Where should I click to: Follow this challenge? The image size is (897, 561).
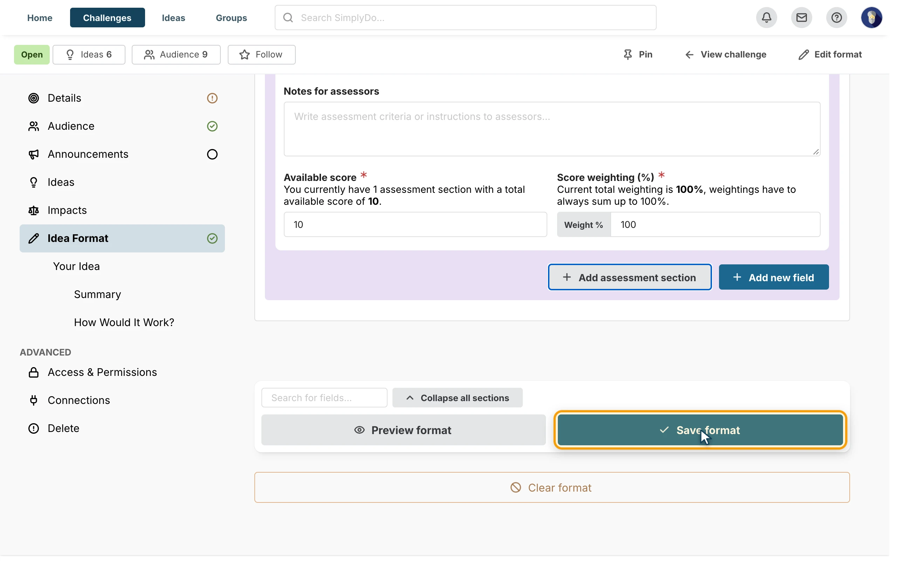261,55
